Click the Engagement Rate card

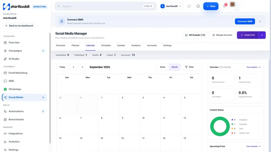249,94
